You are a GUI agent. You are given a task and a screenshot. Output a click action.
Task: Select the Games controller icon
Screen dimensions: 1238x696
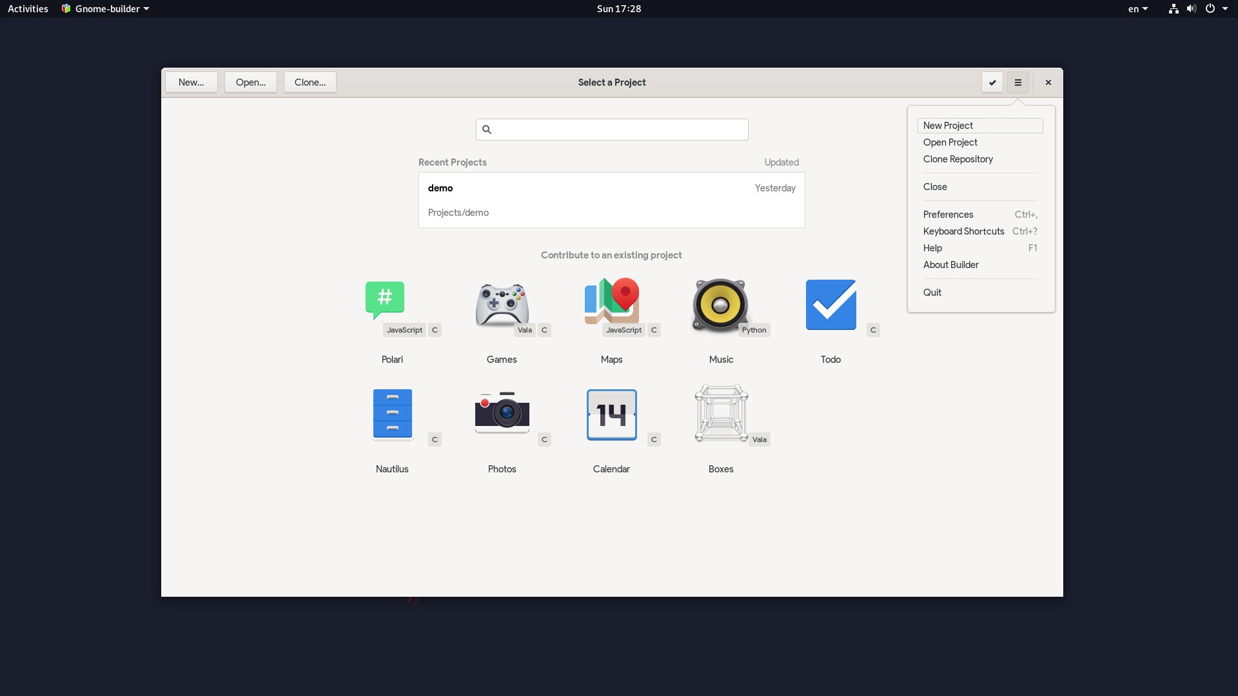tap(502, 304)
